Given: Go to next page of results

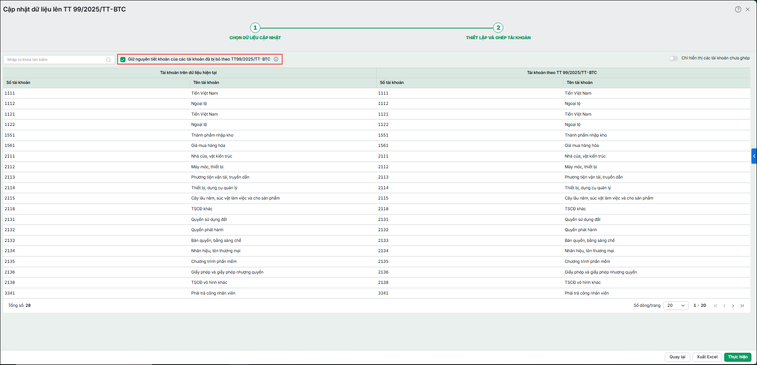Looking at the screenshot, I should click(x=733, y=306).
